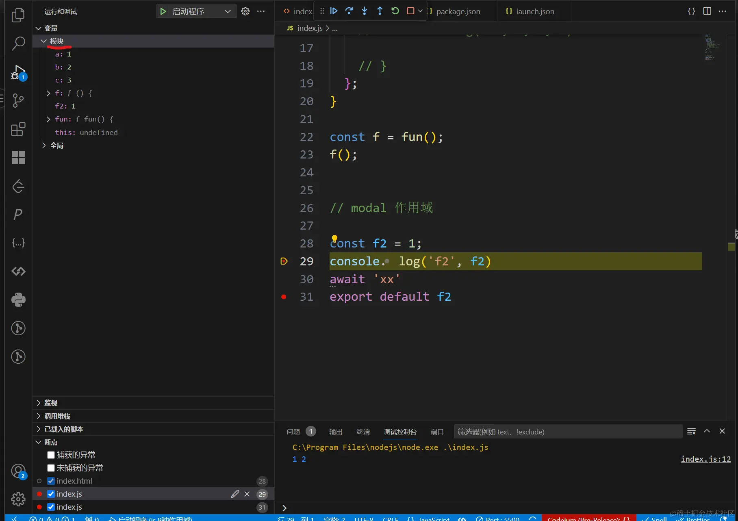Viewport: 738px width, 521px height.
Task: Expand the fun function variable
Action: [x=48, y=119]
